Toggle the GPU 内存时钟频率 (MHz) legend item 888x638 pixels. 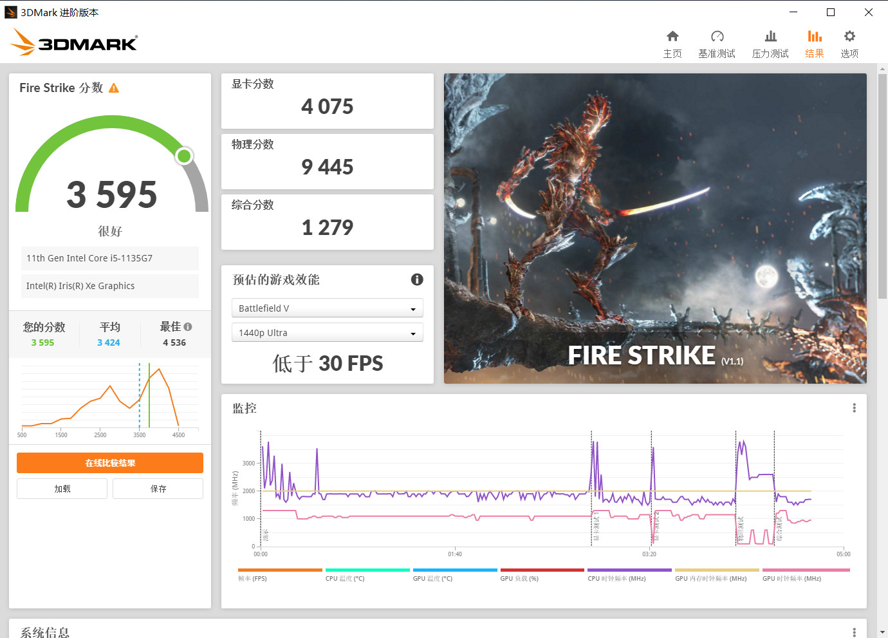click(717, 575)
